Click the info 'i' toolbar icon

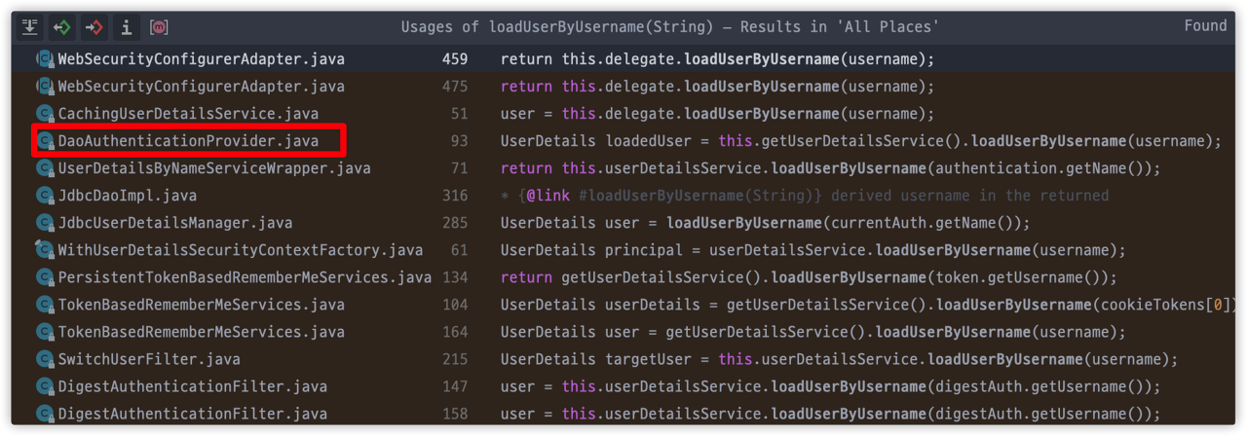(127, 27)
